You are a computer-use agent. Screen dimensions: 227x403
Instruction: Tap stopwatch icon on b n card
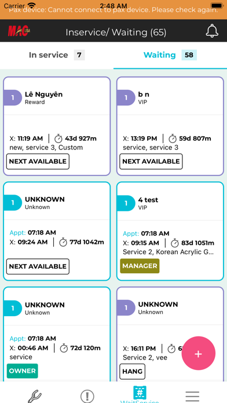point(172,138)
